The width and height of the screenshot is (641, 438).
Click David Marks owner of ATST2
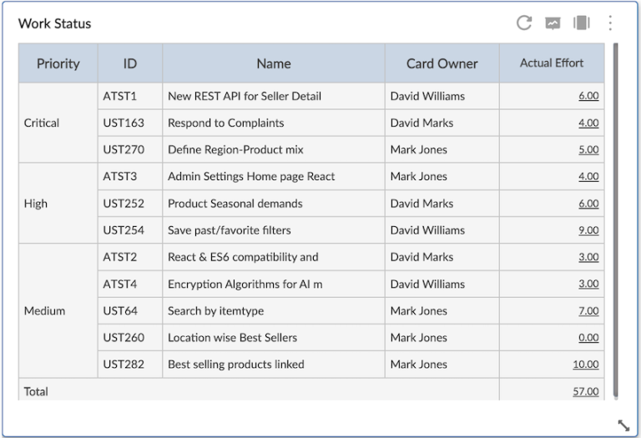(x=421, y=257)
